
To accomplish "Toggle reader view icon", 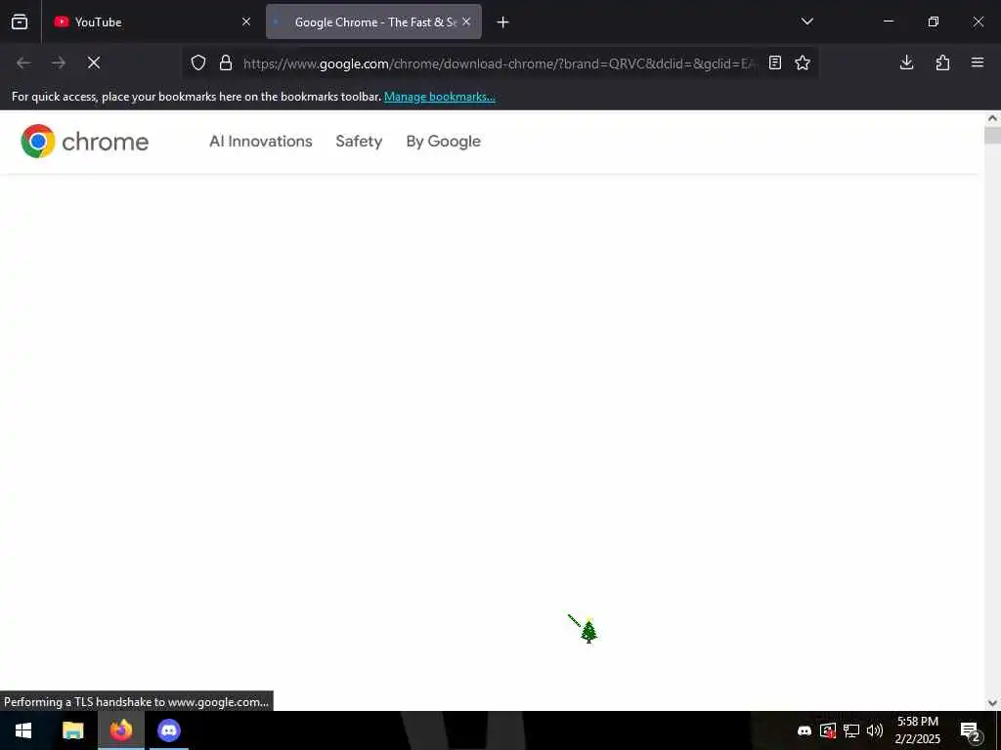I will pos(775,62).
